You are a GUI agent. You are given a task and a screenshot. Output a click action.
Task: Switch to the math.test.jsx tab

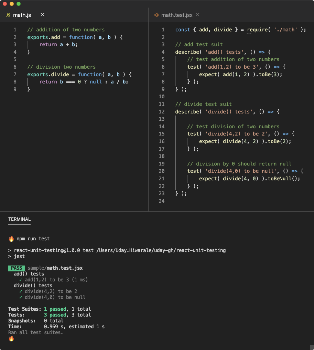click(x=177, y=15)
